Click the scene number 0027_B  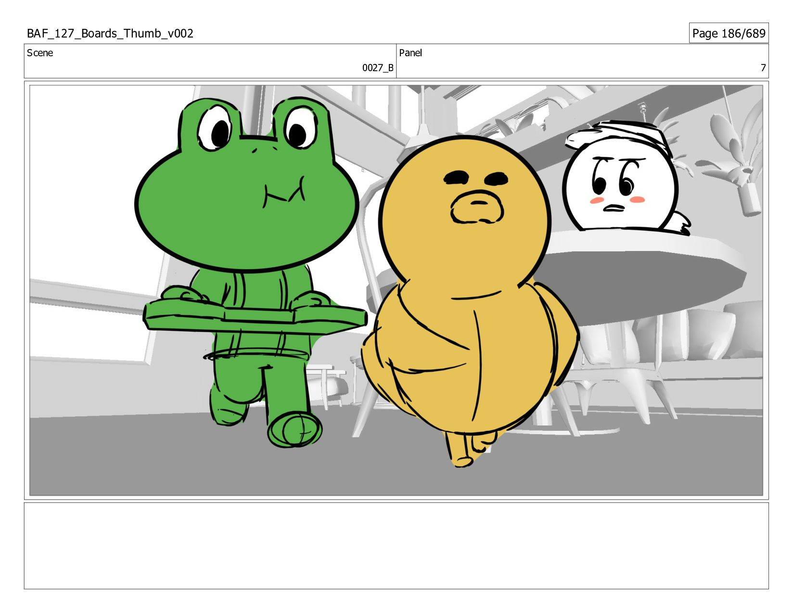pyautogui.click(x=378, y=68)
